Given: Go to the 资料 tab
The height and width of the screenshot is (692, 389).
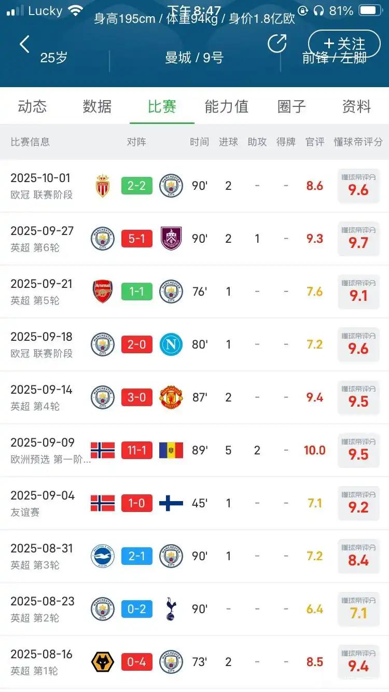Looking at the screenshot, I should click(x=356, y=107).
